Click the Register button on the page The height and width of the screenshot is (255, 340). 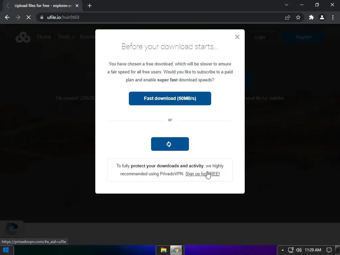(303, 37)
